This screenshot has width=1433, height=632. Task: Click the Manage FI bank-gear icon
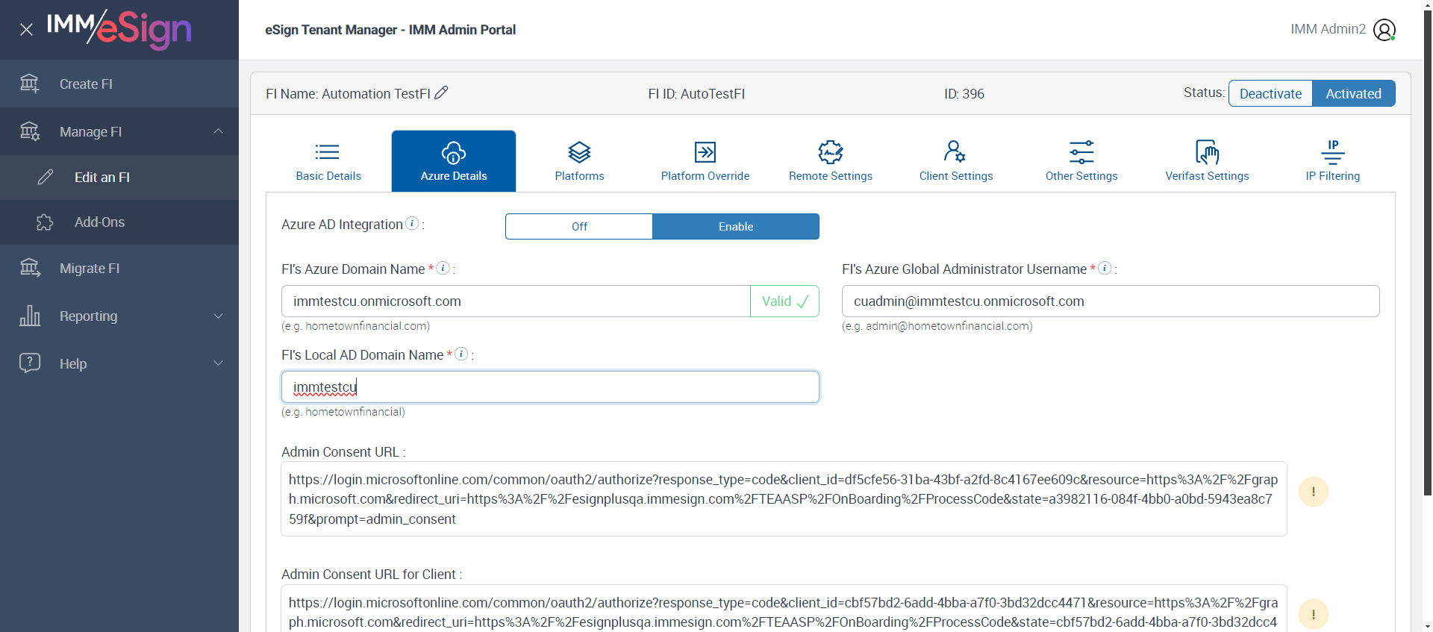tap(29, 131)
